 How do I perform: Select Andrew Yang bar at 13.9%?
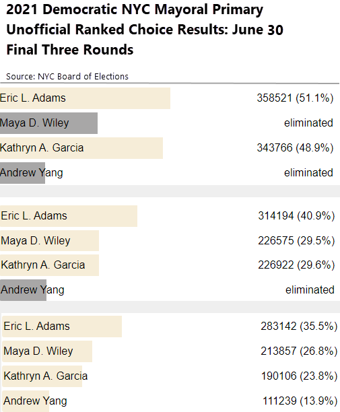click(x=26, y=401)
